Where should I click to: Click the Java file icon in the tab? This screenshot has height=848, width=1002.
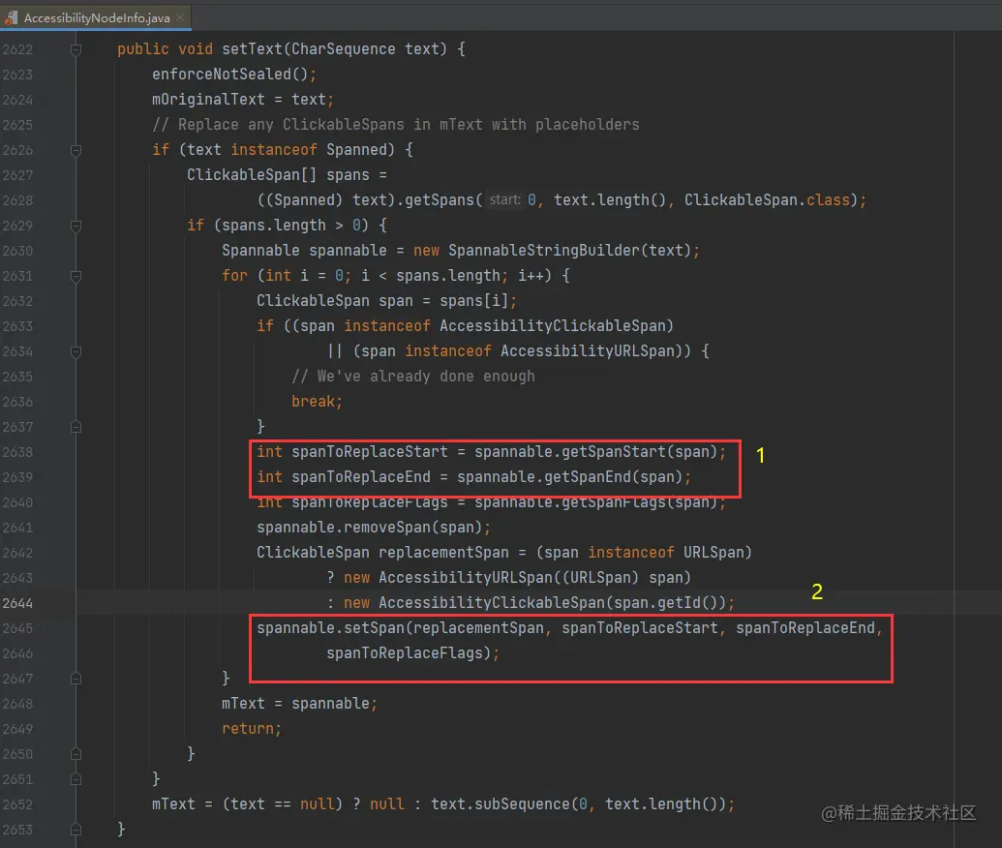click(x=12, y=17)
